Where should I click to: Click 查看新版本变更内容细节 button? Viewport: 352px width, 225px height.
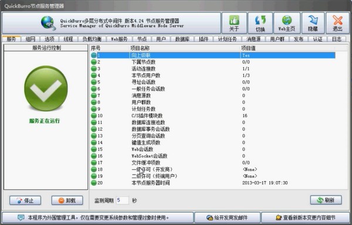[x=306, y=217]
